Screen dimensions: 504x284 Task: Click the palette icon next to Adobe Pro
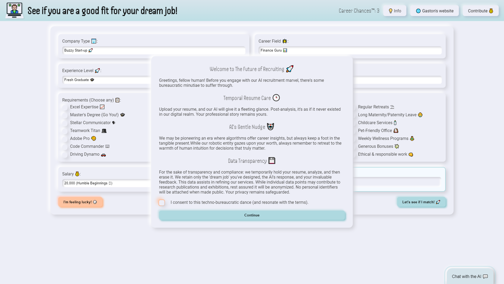click(x=94, y=139)
